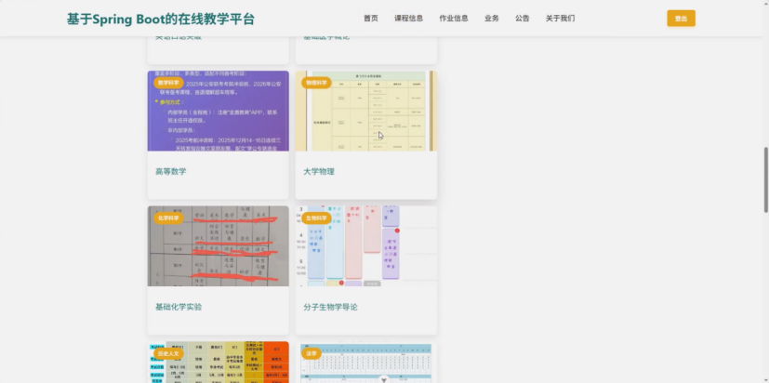
Task: Open the 高等数学 course thumbnail
Action: [219, 111]
